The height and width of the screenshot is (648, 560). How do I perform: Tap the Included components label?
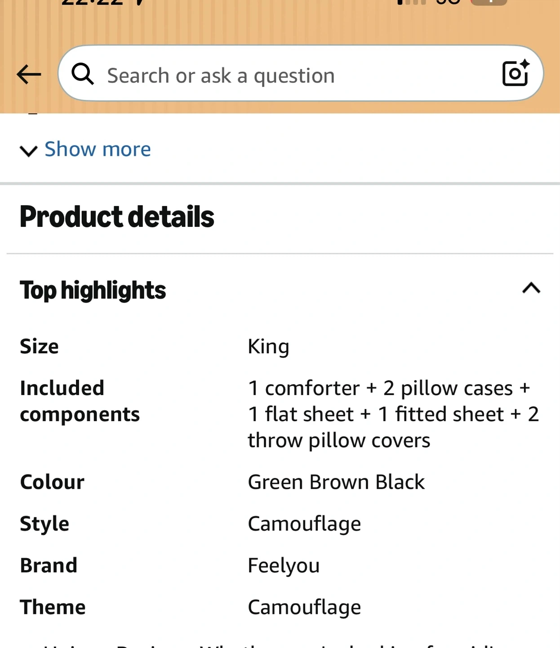tap(80, 401)
